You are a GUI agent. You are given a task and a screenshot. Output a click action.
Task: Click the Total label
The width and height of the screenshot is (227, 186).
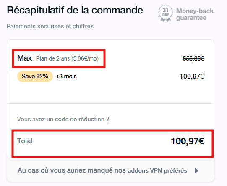[x=25, y=141]
